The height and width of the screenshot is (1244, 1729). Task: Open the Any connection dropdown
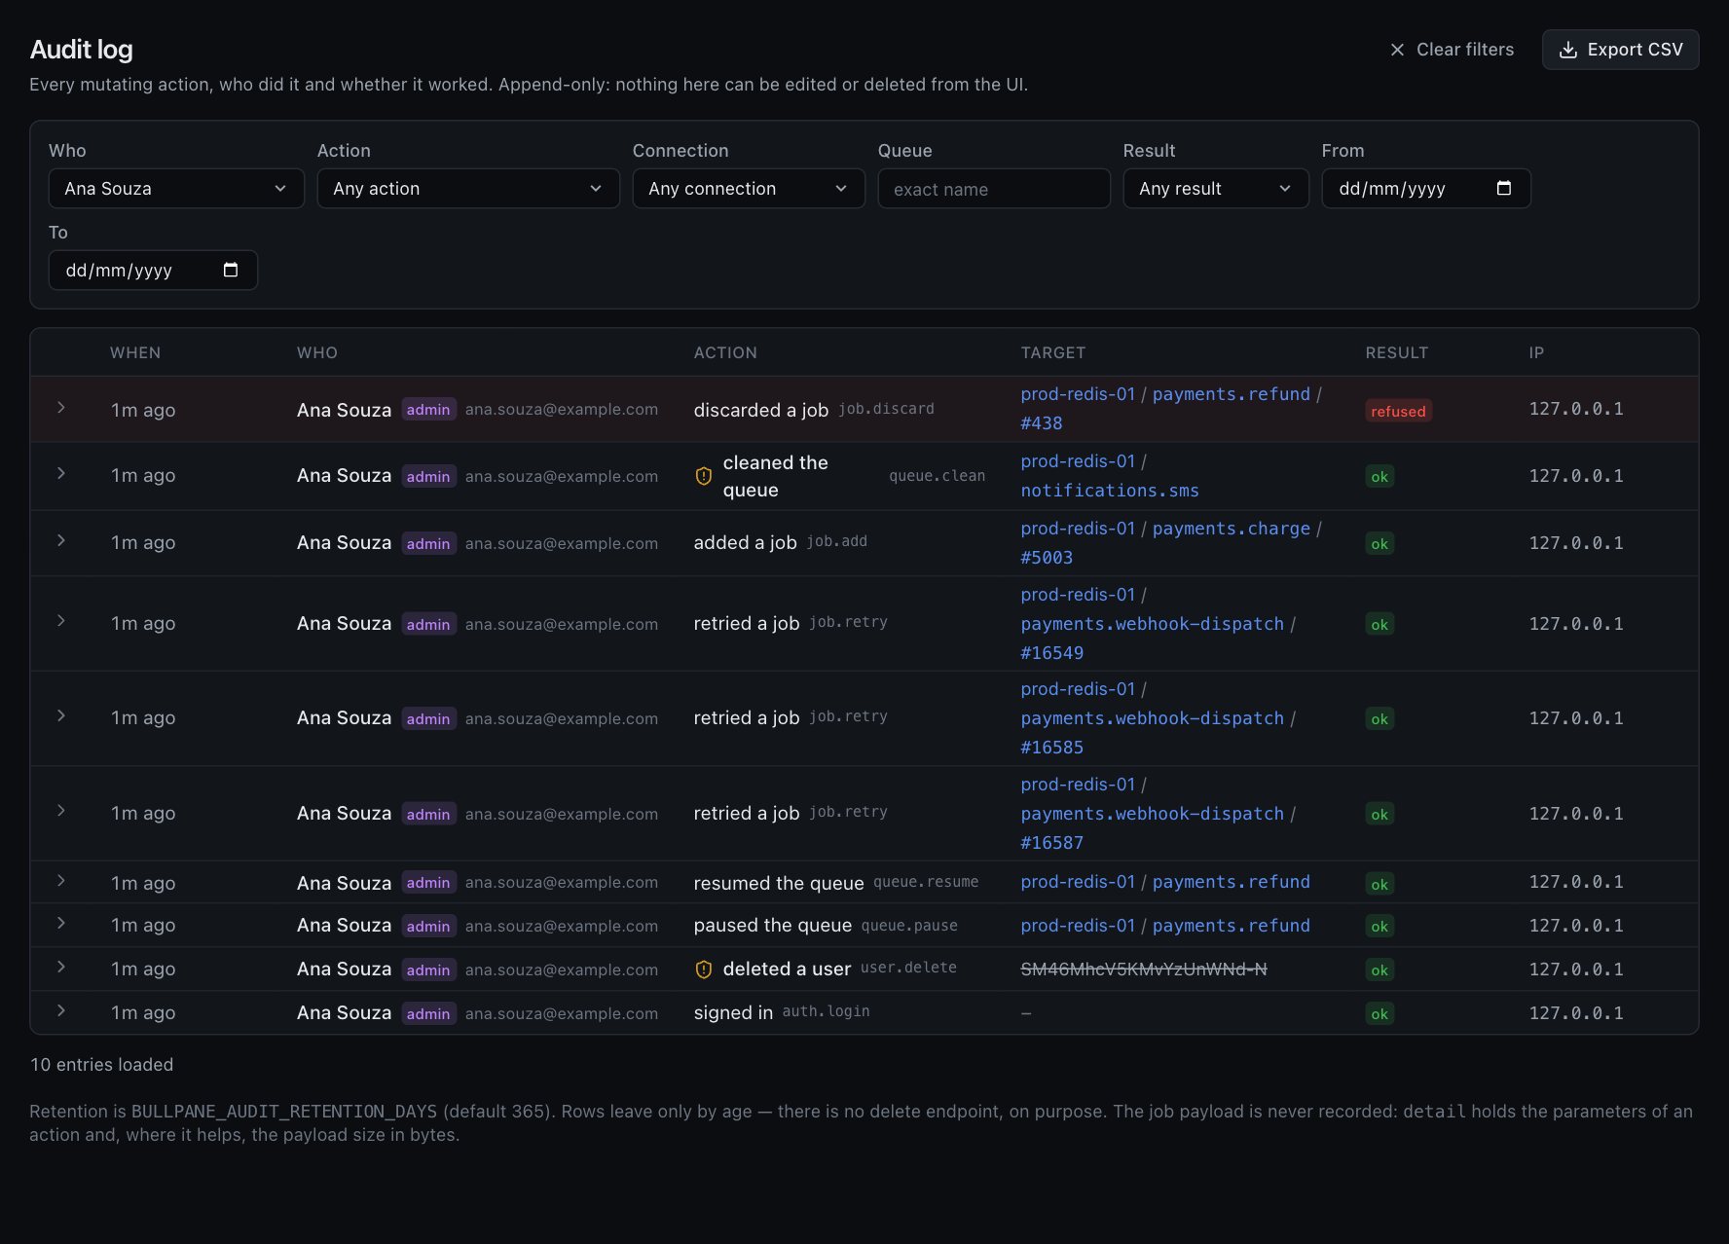tap(749, 188)
